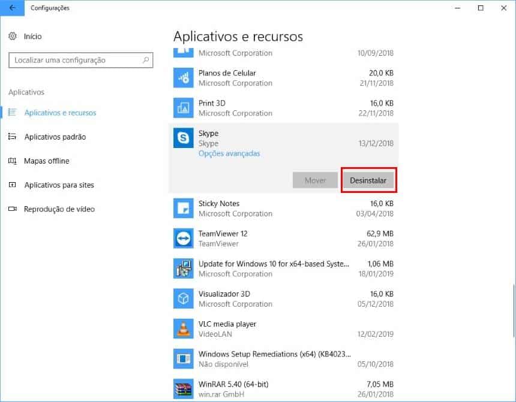Open Aplicativos padrão settings
This screenshot has height=402, width=516.
pyautogui.click(x=55, y=137)
